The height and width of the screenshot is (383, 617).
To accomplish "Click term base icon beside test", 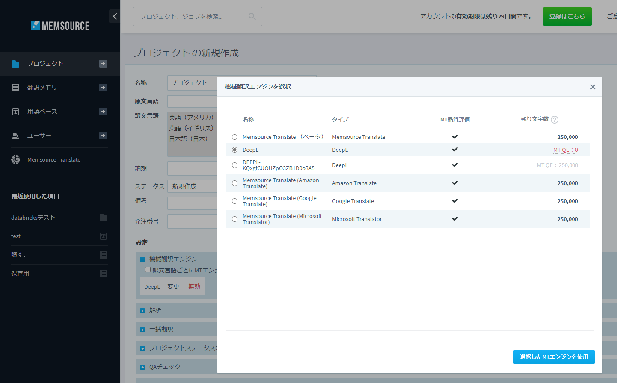I will tap(103, 236).
